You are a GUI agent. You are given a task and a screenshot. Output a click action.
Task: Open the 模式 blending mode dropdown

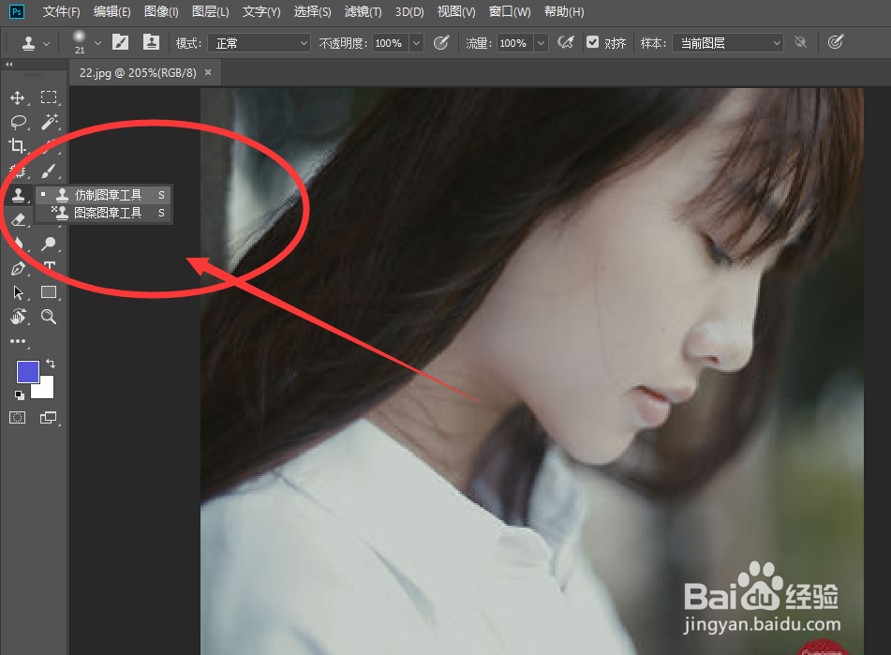tap(260, 43)
